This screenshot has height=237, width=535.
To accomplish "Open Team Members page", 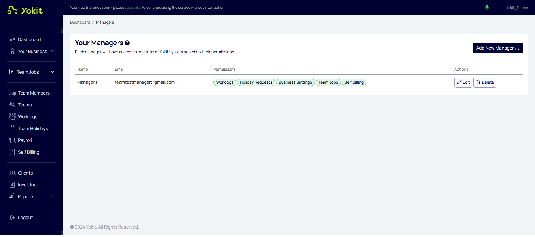I will [x=34, y=93].
